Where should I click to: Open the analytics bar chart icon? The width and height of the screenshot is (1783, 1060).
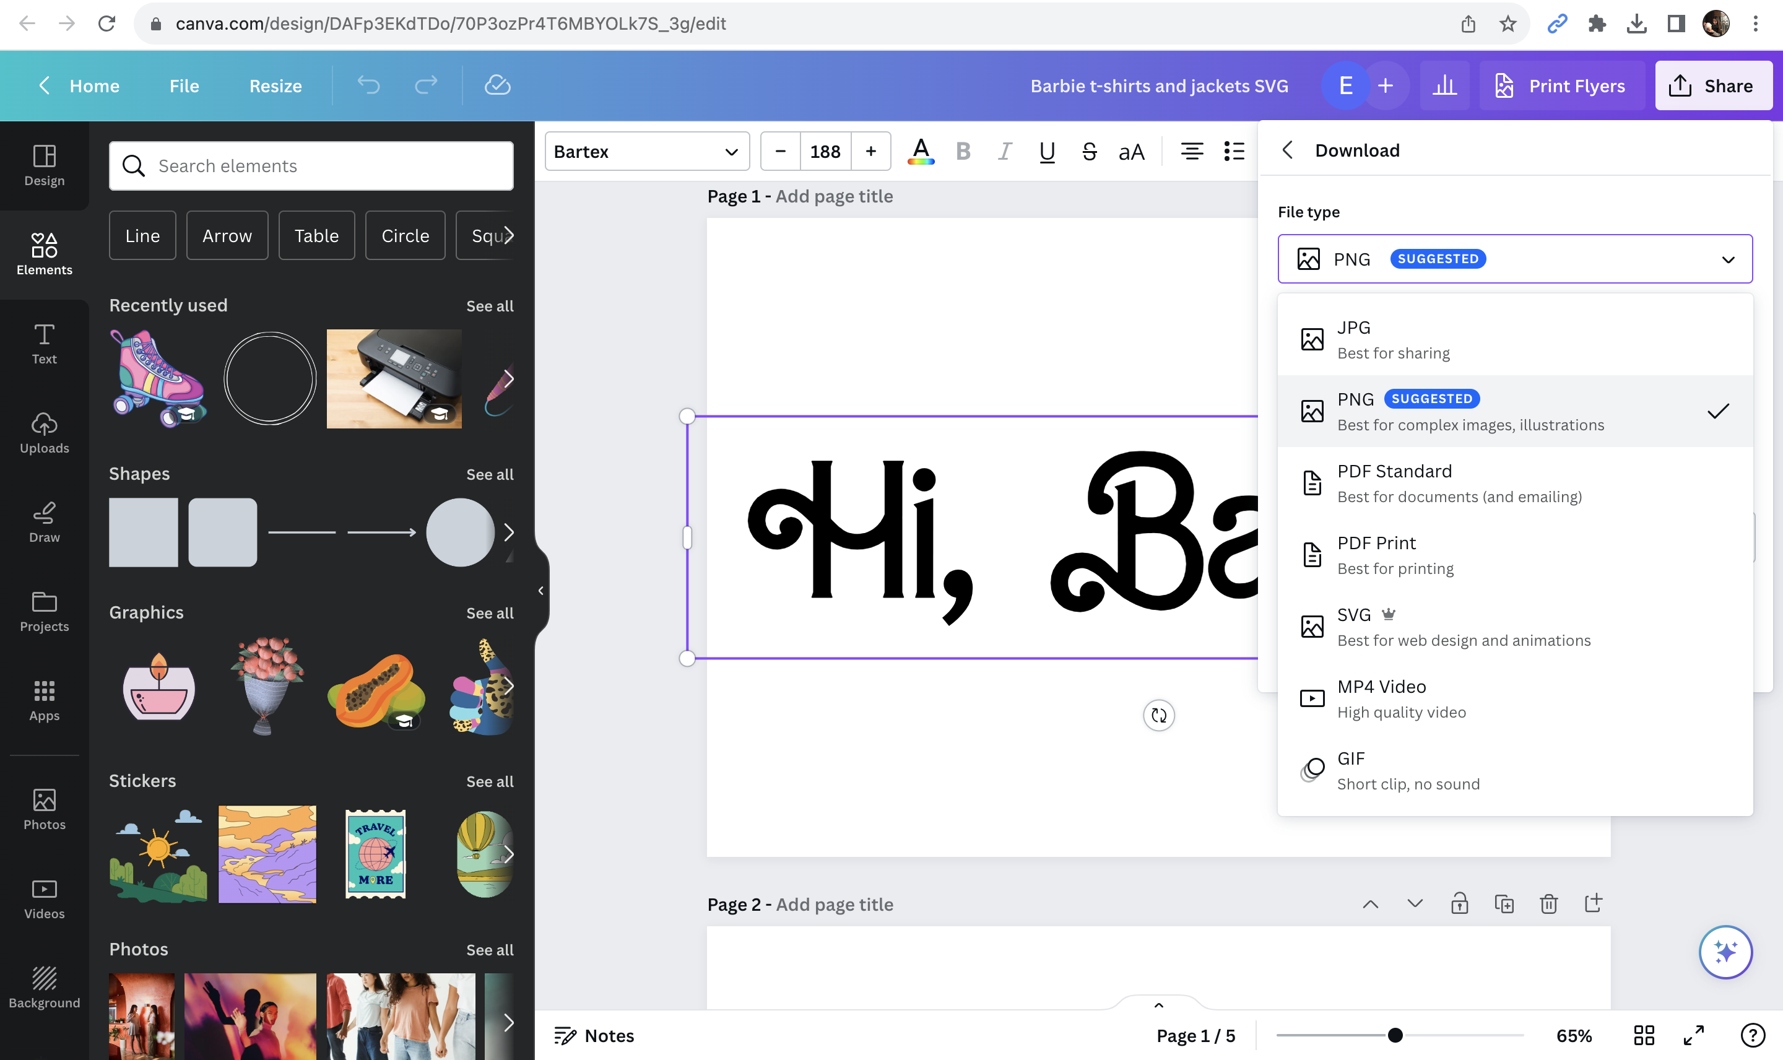1444,85
